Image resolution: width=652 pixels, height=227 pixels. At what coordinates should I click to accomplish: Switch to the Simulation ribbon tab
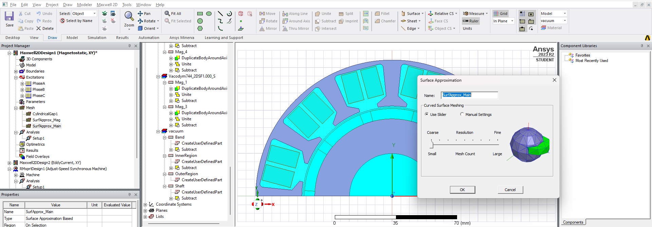click(x=97, y=38)
